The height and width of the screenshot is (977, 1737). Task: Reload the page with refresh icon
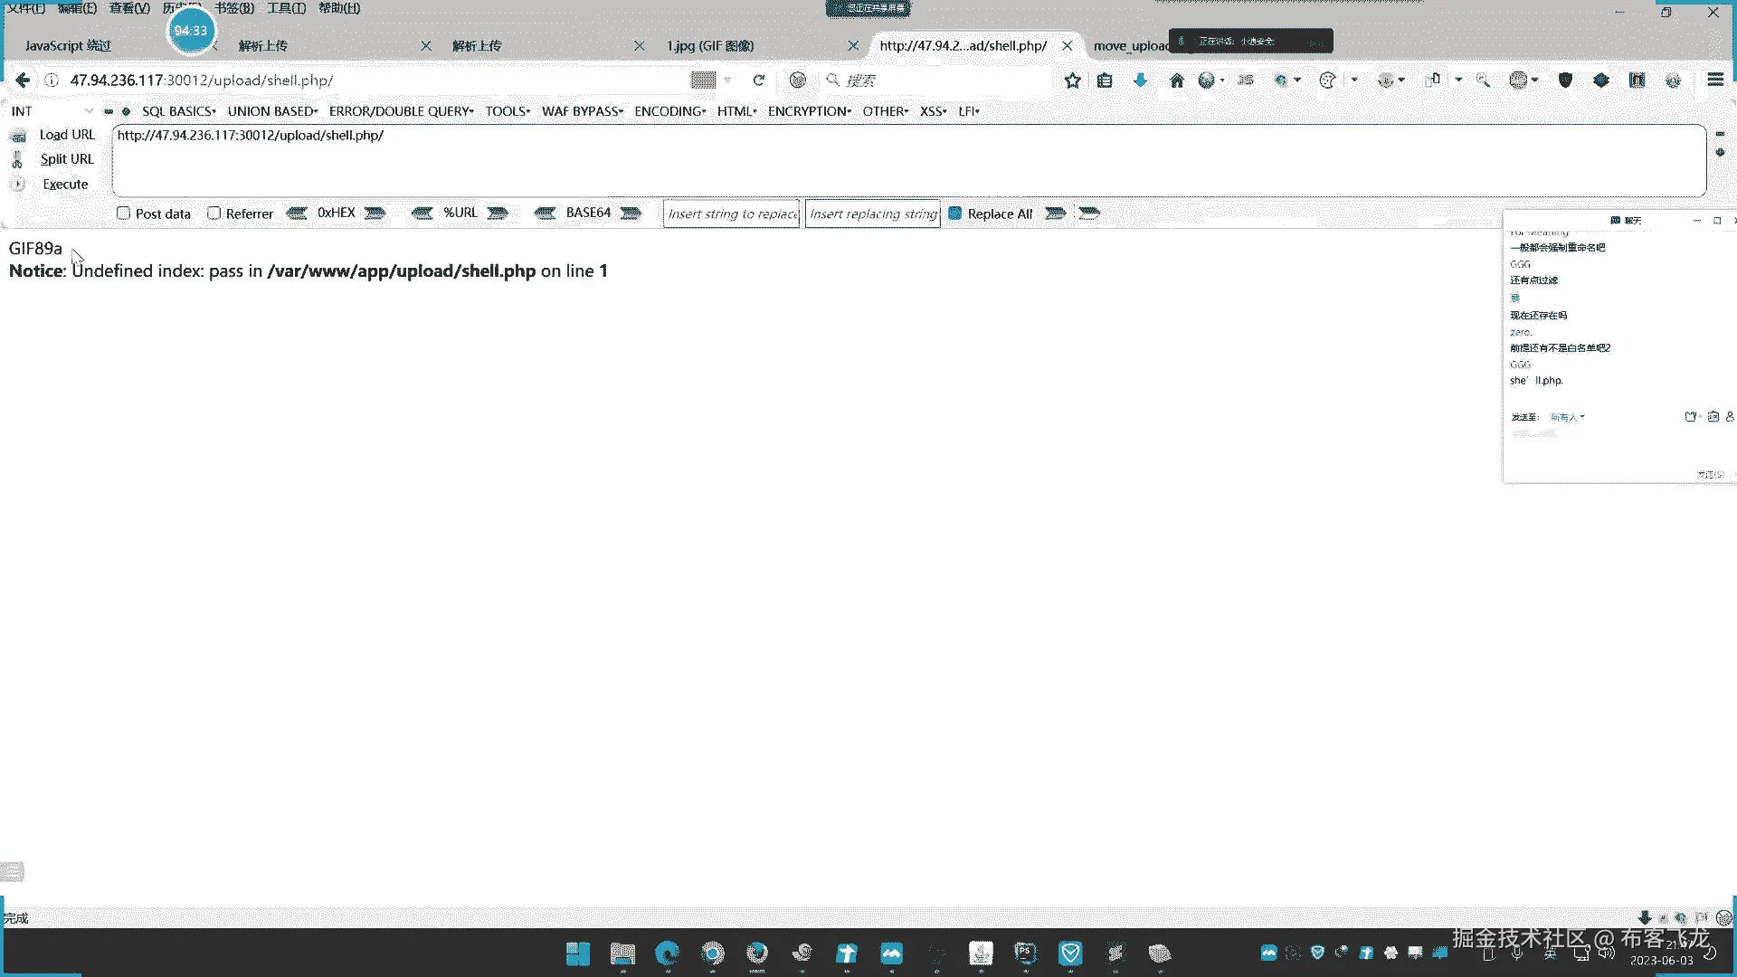[x=759, y=81]
